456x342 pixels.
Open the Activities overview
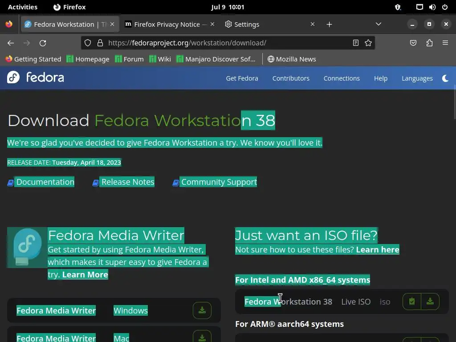(x=23, y=7)
